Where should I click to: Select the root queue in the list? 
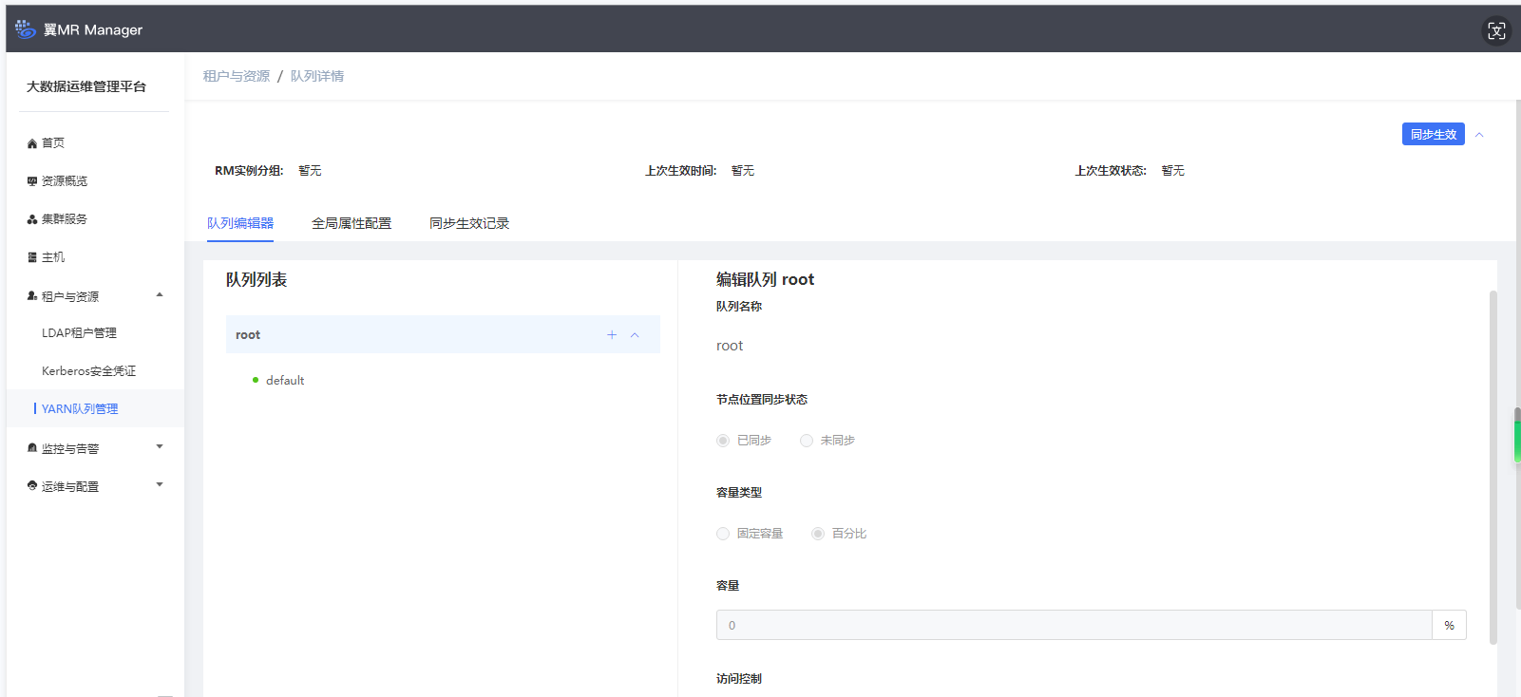point(443,334)
